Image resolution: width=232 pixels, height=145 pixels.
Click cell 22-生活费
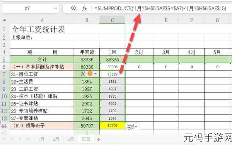[42, 81]
